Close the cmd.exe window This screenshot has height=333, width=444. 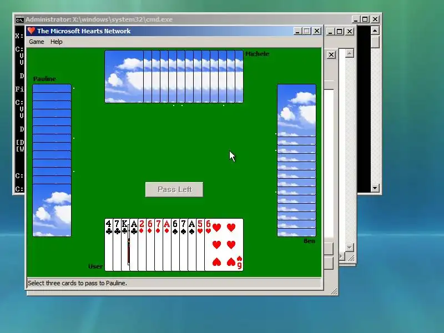[x=375, y=19]
